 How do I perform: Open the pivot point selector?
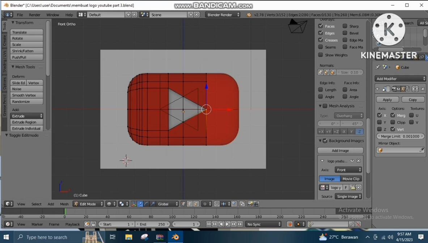(x=123, y=204)
